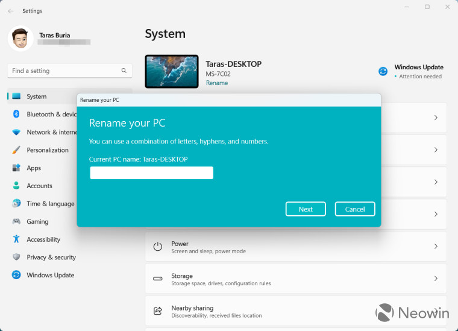The image size is (458, 331).
Task: Click the Power icon in settings list
Action: (158, 247)
